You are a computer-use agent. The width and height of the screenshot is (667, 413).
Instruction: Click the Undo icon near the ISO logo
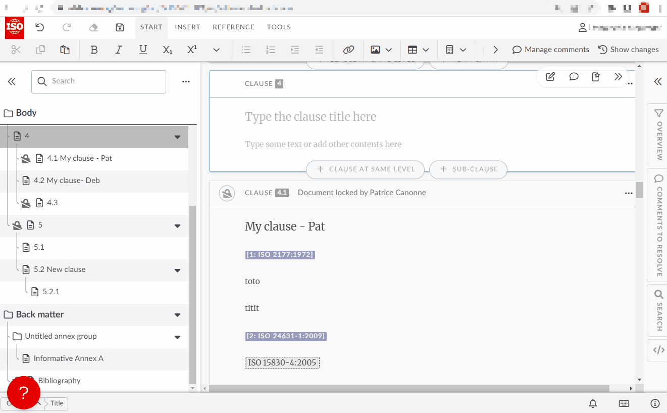(40, 27)
